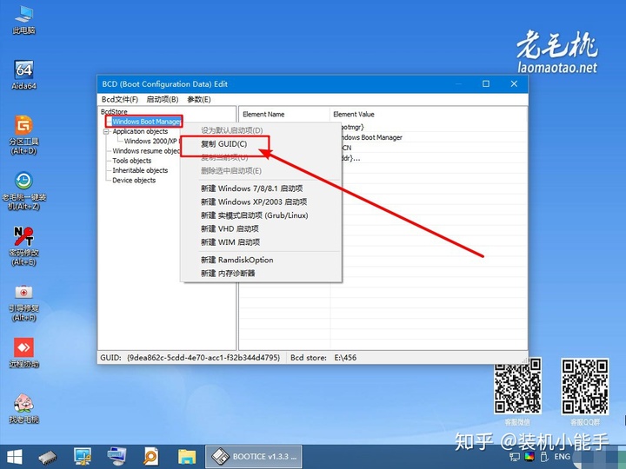626x469 pixels.
Task: Open the 密码修改 (Alt+E) desktop icon
Action: pyautogui.click(x=24, y=246)
